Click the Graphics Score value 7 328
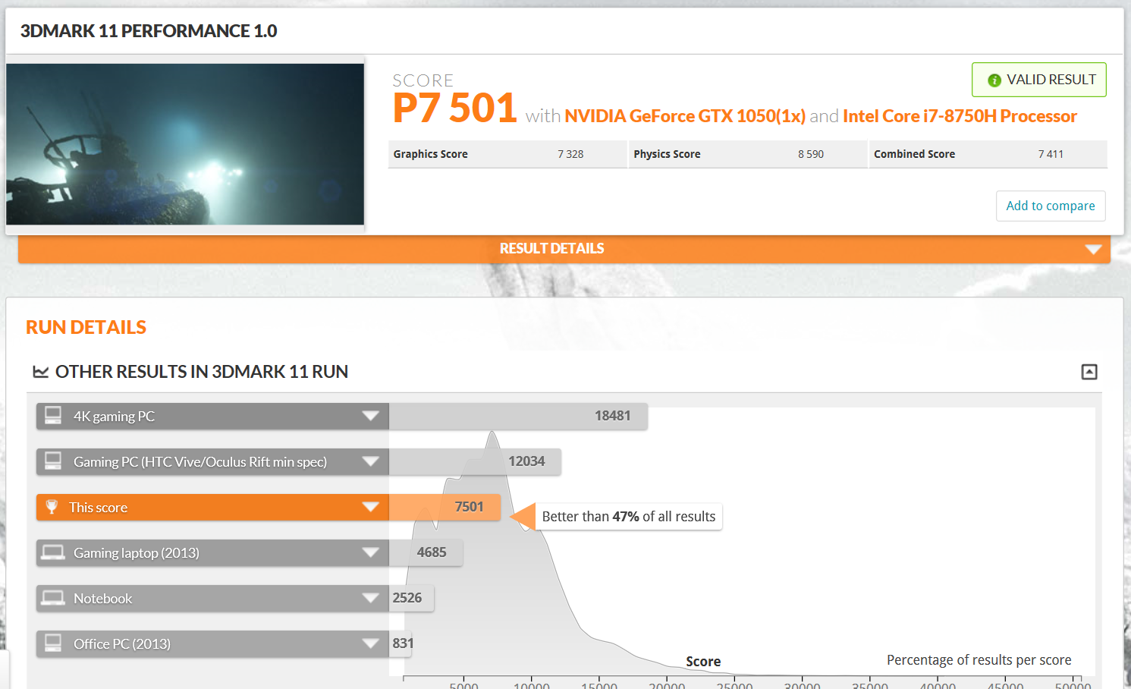This screenshot has height=689, width=1131. (x=570, y=154)
